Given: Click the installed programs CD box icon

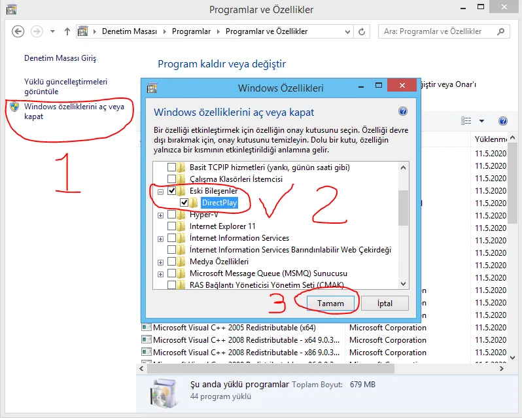Looking at the screenshot, I should click(x=163, y=394).
